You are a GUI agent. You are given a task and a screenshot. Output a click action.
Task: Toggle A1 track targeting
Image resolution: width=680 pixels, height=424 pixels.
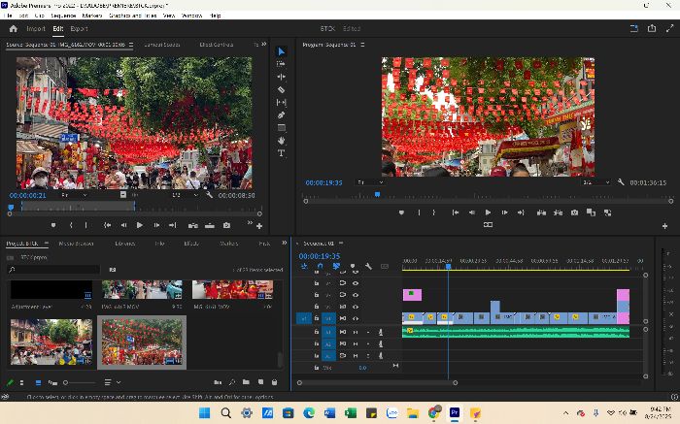pyautogui.click(x=328, y=332)
